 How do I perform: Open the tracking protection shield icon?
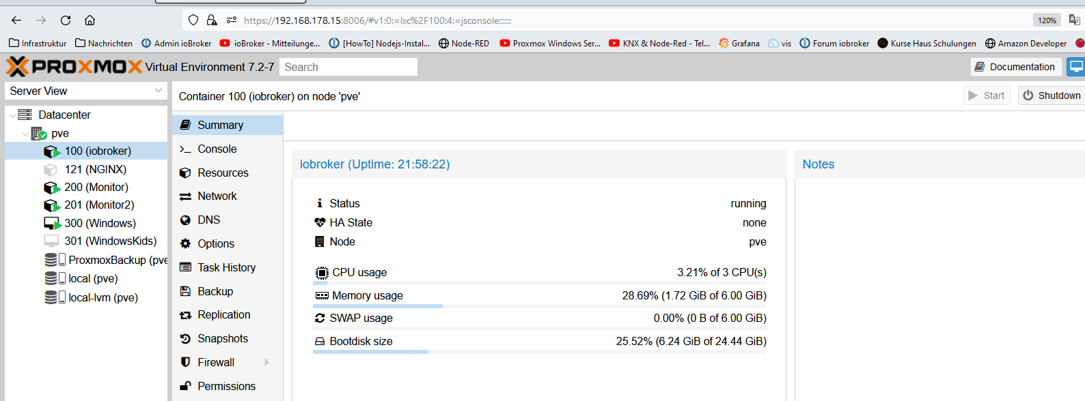tap(193, 20)
